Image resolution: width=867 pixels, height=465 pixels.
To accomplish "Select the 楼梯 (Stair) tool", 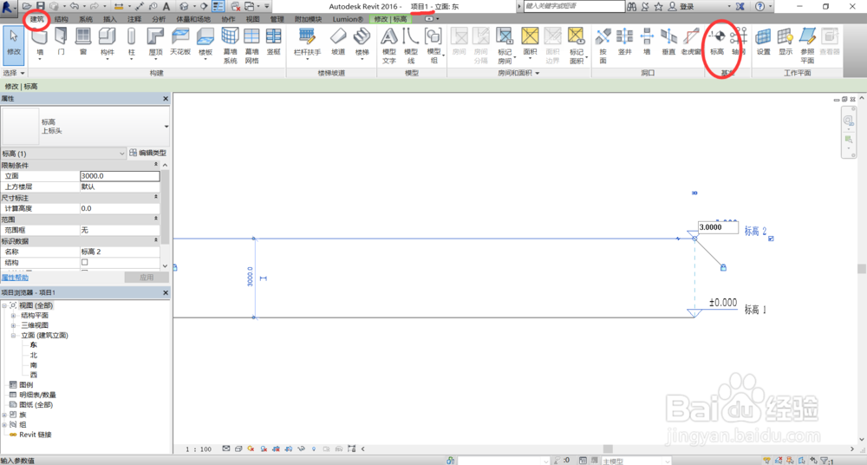I will point(362,43).
